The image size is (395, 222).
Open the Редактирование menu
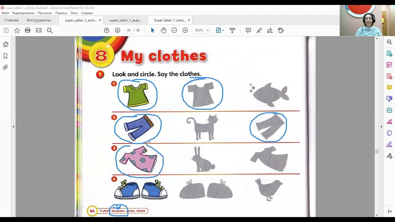(23, 13)
